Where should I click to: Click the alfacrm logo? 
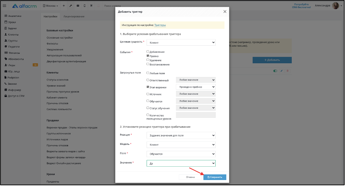[24, 6]
